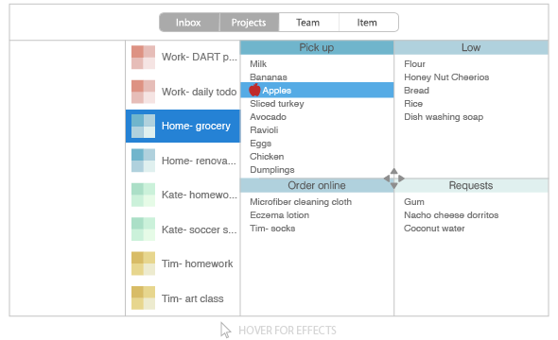Image resolution: width=558 pixels, height=340 pixels.
Task: Click the green icon beside Kate- soccer
Action: click(143, 229)
